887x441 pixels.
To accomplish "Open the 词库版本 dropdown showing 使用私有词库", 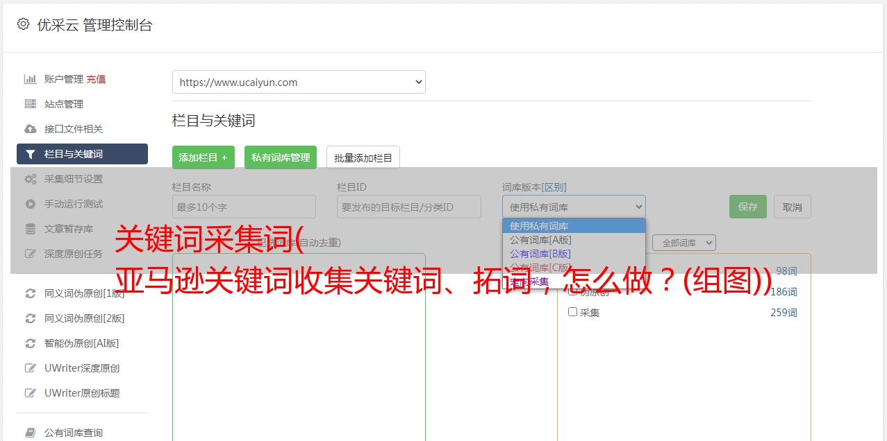I will coord(574,207).
